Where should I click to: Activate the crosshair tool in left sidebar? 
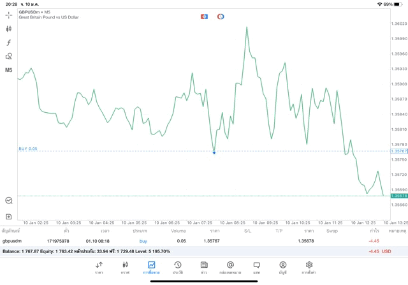coord(9,15)
